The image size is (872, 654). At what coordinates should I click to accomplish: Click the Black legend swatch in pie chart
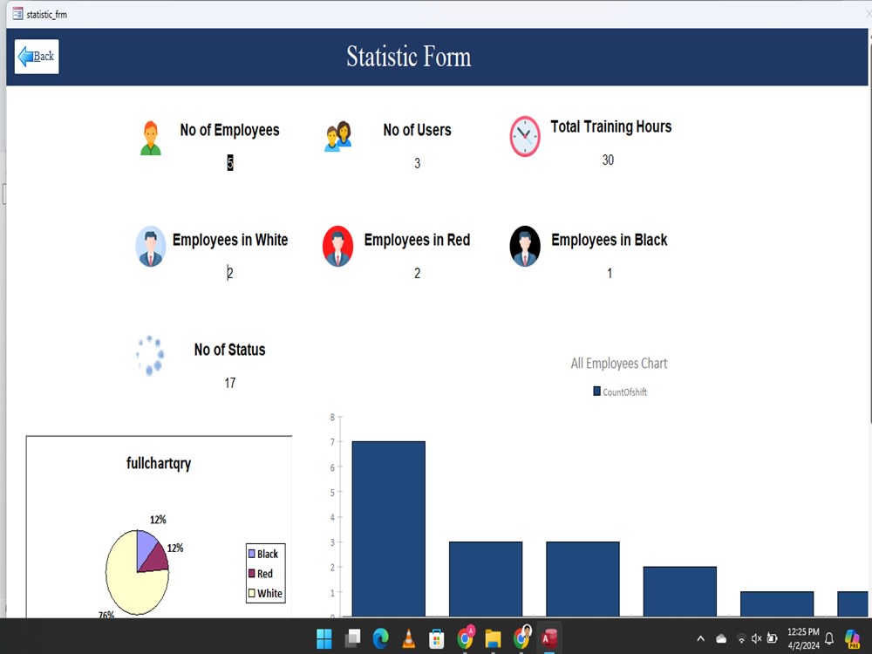[x=251, y=554]
